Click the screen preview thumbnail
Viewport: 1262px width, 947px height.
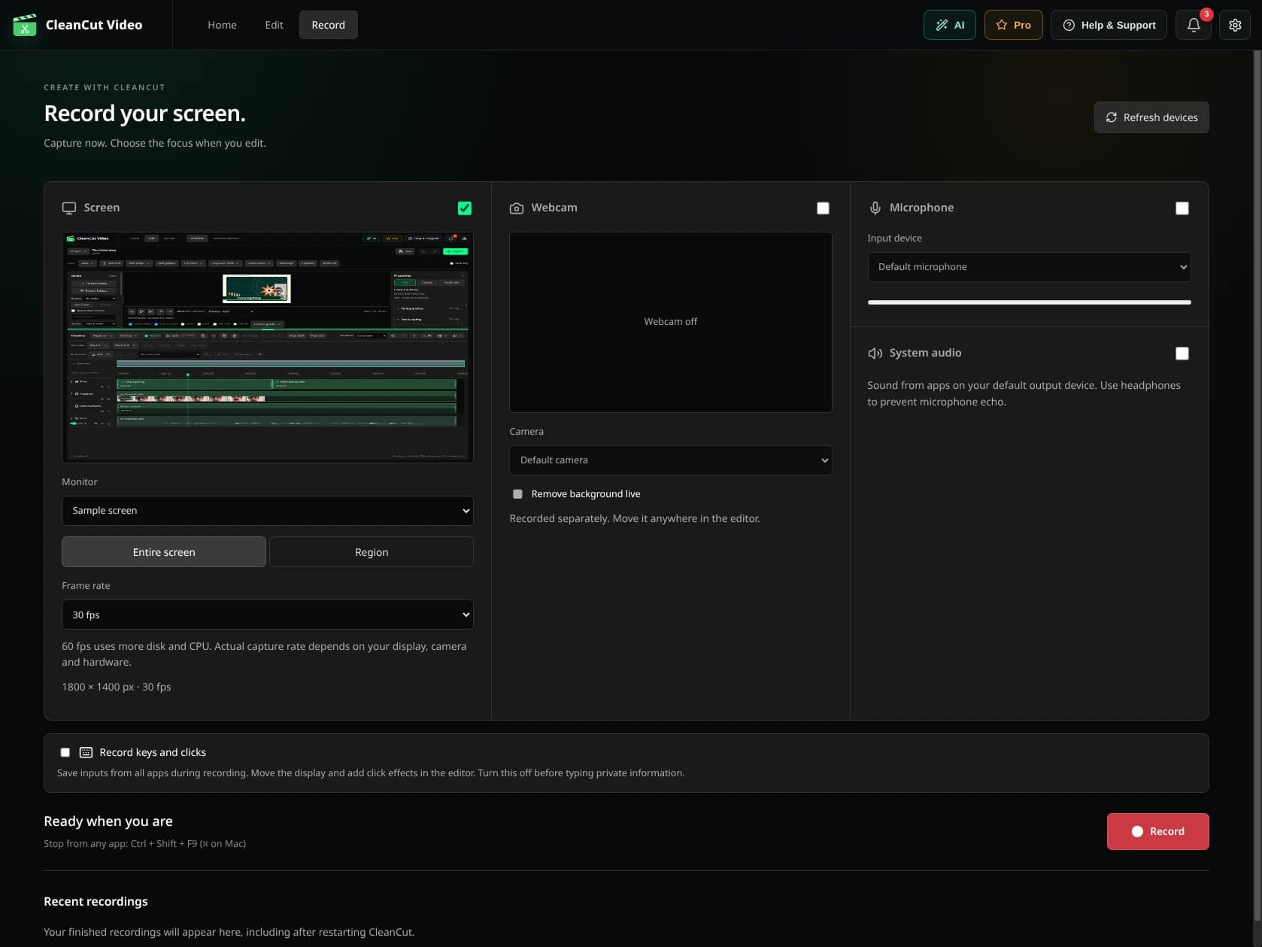click(x=267, y=347)
